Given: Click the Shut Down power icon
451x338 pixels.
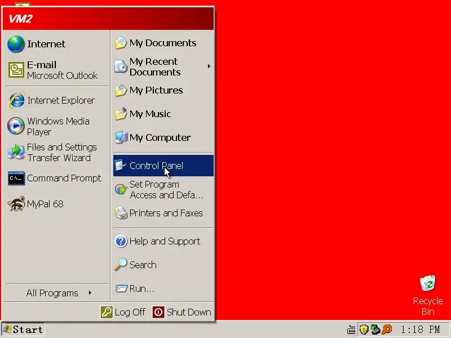Looking at the screenshot, I should click(x=158, y=312).
